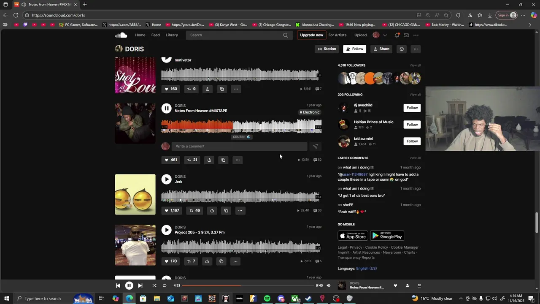Open the Home tab
Viewport: 540px width, 304px height.
tap(140, 35)
